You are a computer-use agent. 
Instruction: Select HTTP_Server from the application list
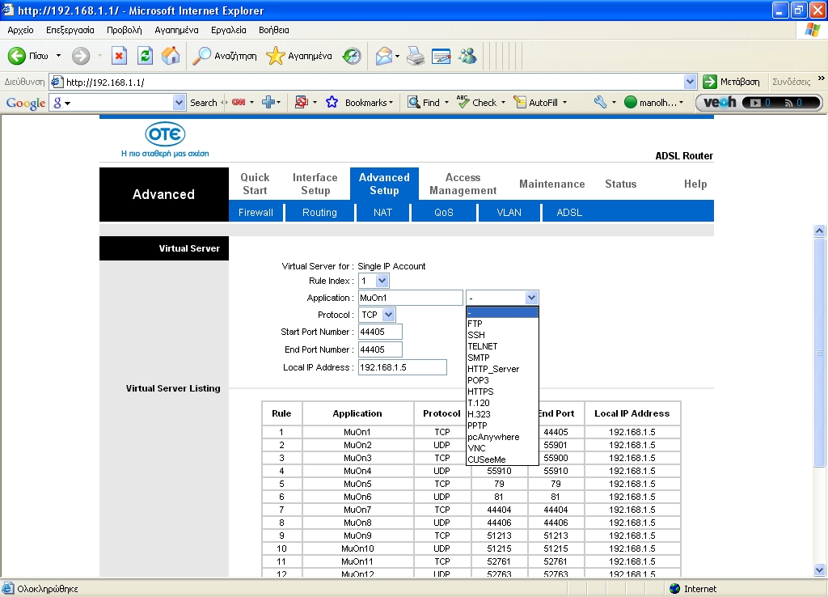[x=501, y=370]
